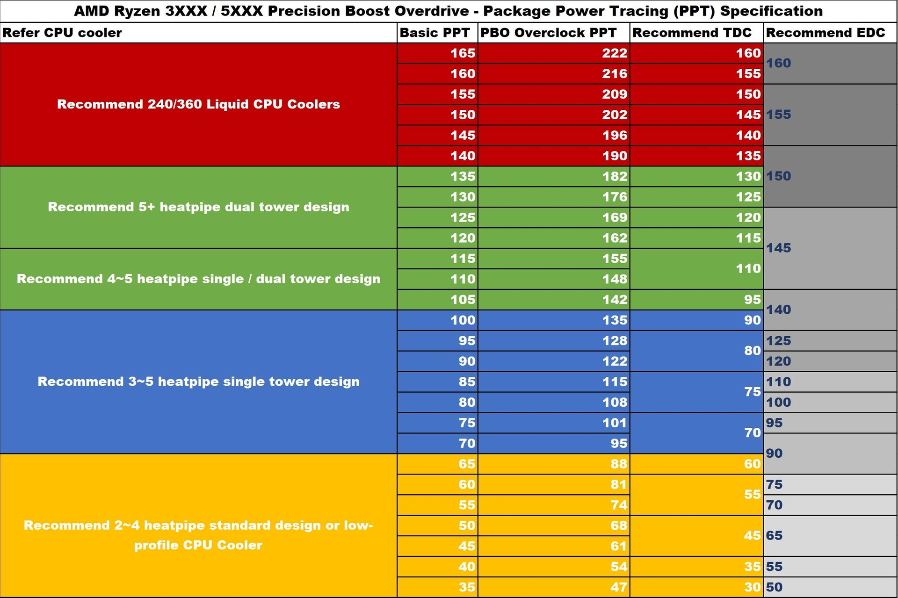Select the red '240/360 Liquid CPU Coolers' cell
The image size is (898, 598).
click(198, 104)
